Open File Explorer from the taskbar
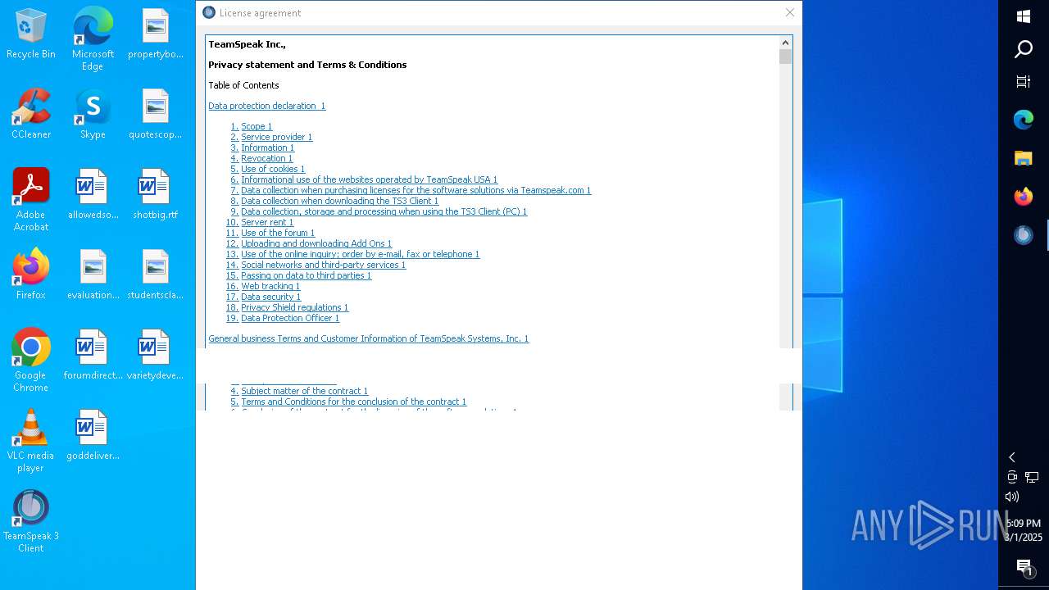 tap(1024, 158)
